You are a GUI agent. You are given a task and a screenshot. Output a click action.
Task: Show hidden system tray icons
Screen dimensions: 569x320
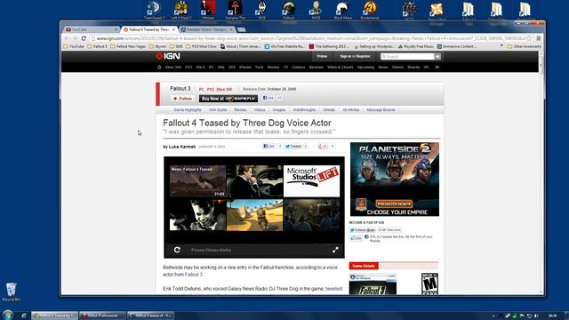(x=493, y=316)
